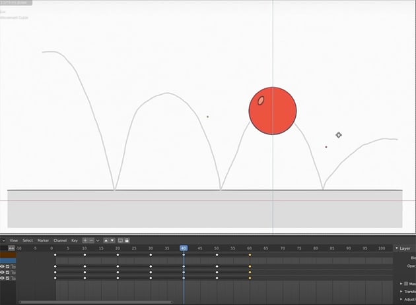
Task: Select bottom layer keyframe at frame 50
Action: pyautogui.click(x=217, y=278)
